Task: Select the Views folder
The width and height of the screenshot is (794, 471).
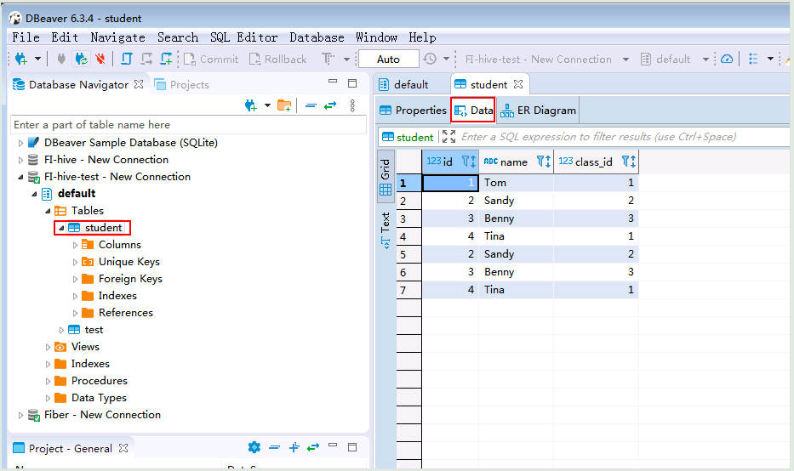Action: [85, 347]
